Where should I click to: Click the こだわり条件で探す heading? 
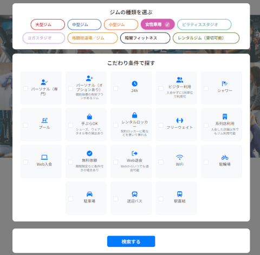click(131, 63)
